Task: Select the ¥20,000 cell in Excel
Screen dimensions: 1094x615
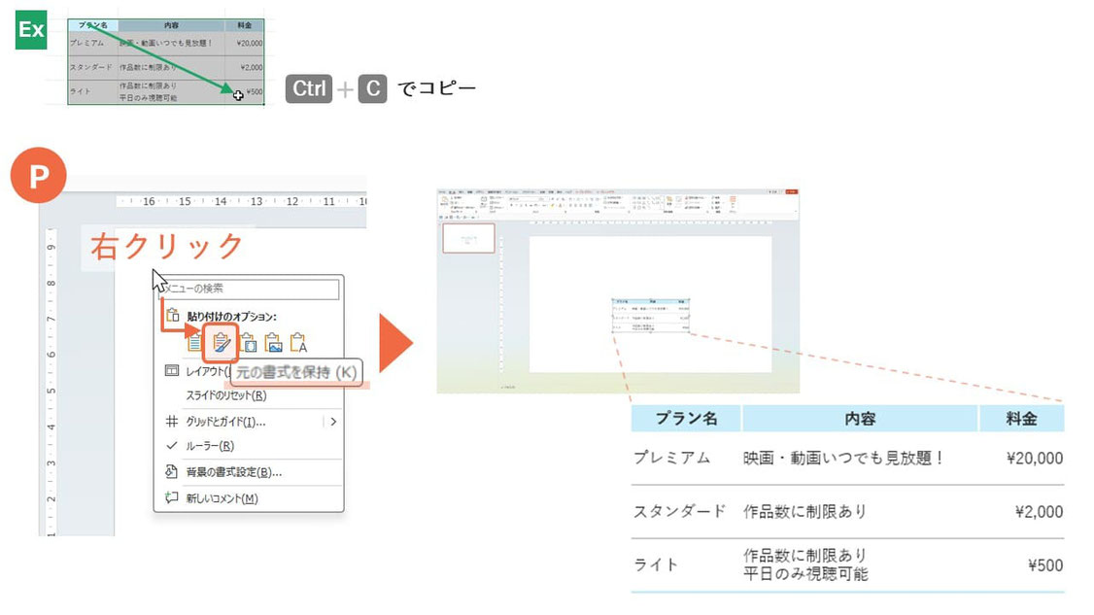Action: pyautogui.click(x=244, y=44)
